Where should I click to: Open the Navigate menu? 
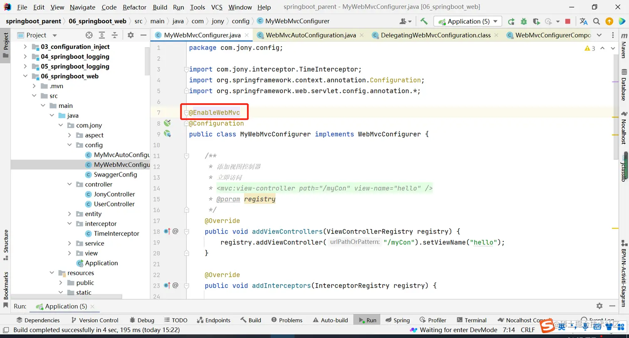tap(82, 7)
